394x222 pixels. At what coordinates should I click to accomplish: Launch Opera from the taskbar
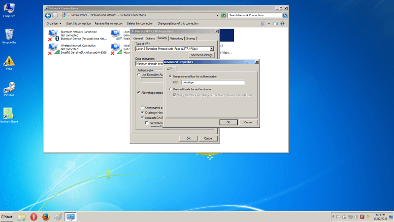click(x=33, y=216)
